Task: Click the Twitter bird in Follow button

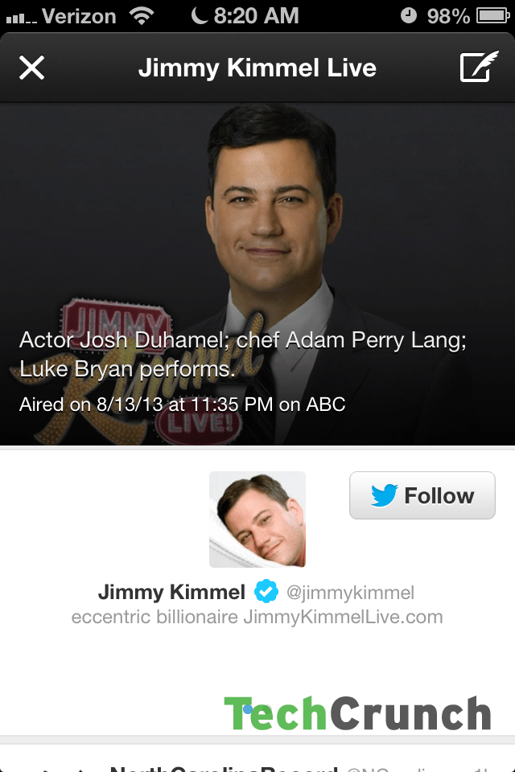Action: tap(384, 495)
